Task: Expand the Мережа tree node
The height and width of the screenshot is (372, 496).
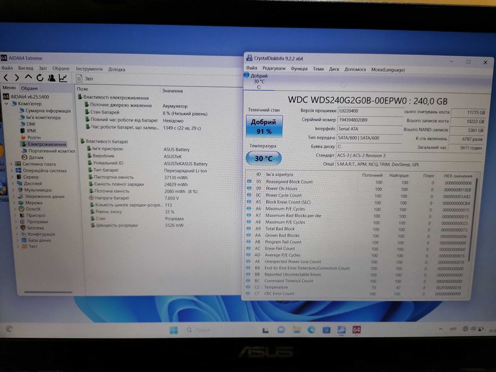Action: tap(14, 203)
